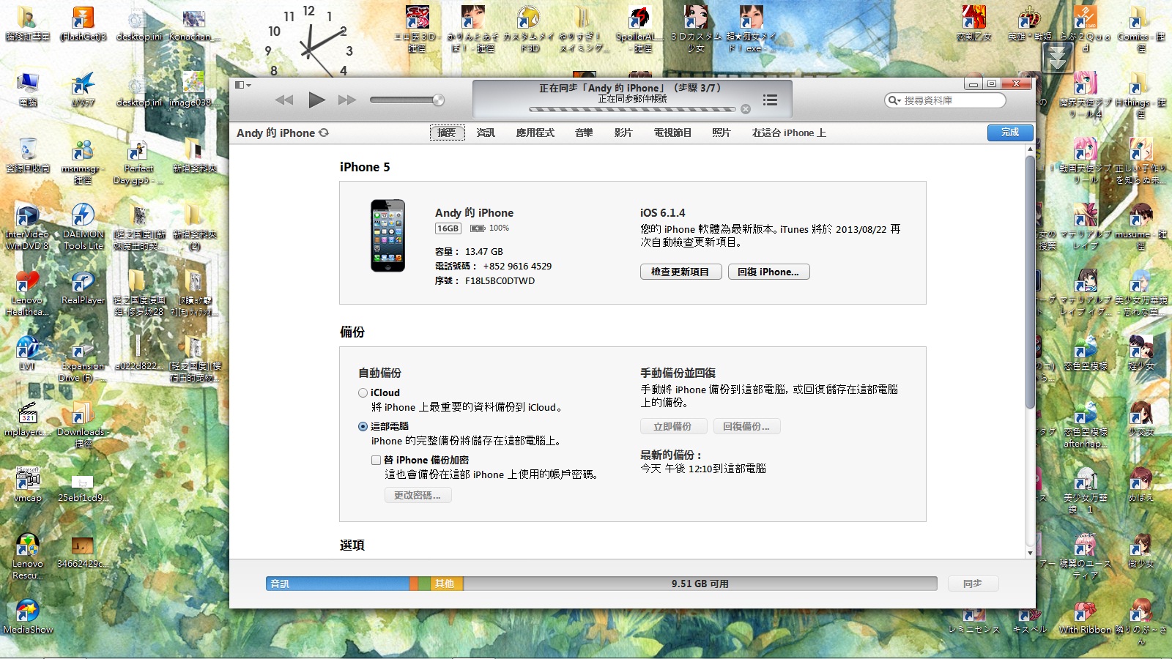Click the scrollbar down arrow in iTunes
The image size is (1172, 659).
tap(1030, 554)
